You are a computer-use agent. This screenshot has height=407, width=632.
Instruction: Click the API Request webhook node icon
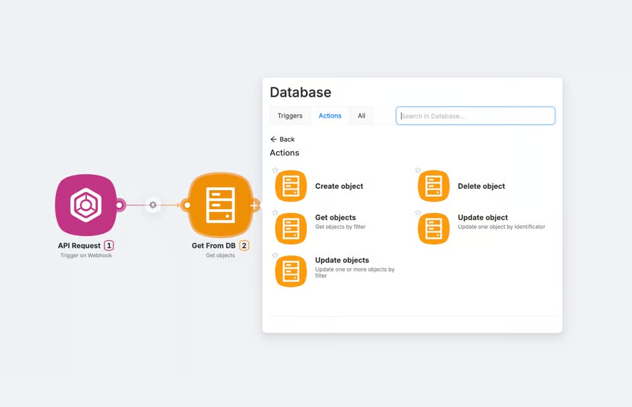click(x=86, y=205)
